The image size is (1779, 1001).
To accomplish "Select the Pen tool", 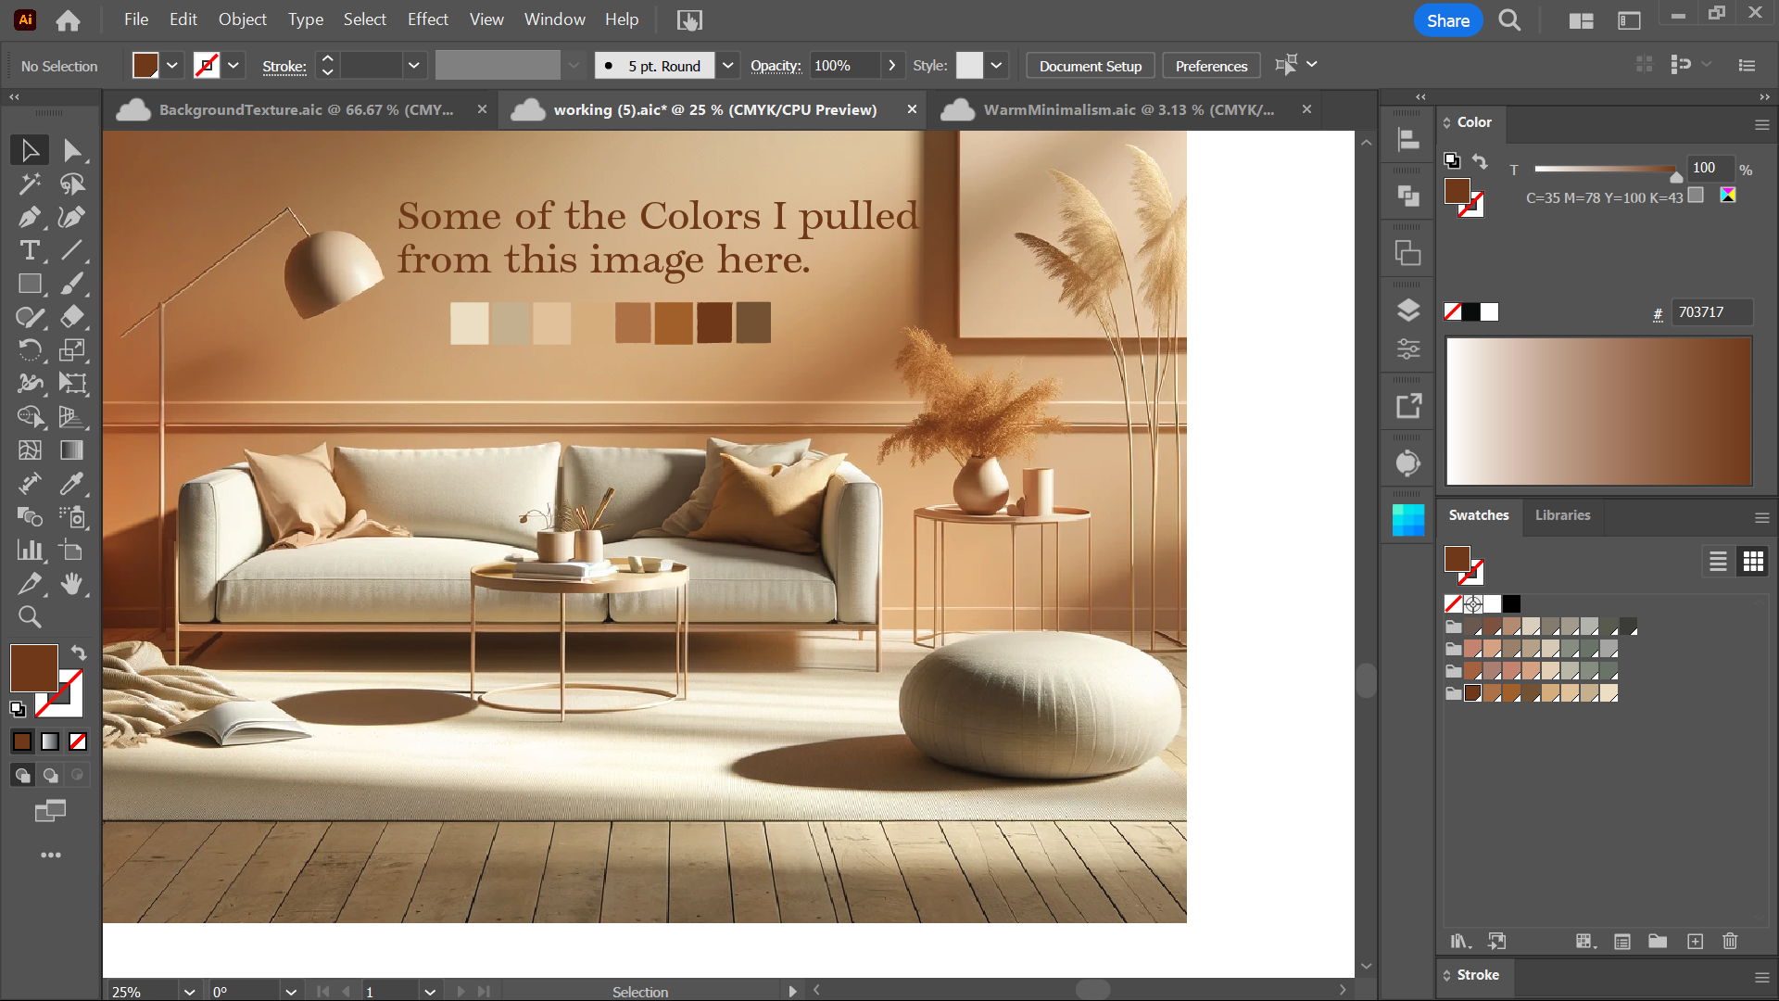I will click(x=30, y=217).
